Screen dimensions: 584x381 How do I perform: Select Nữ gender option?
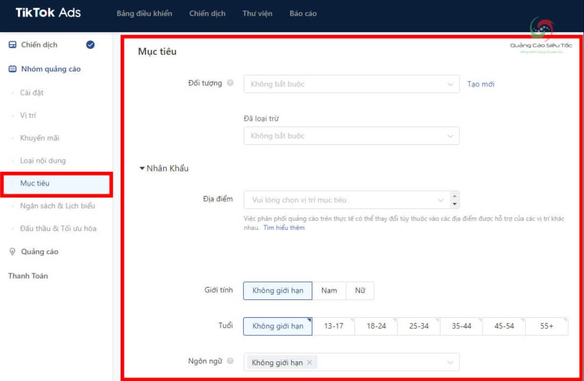click(x=360, y=290)
